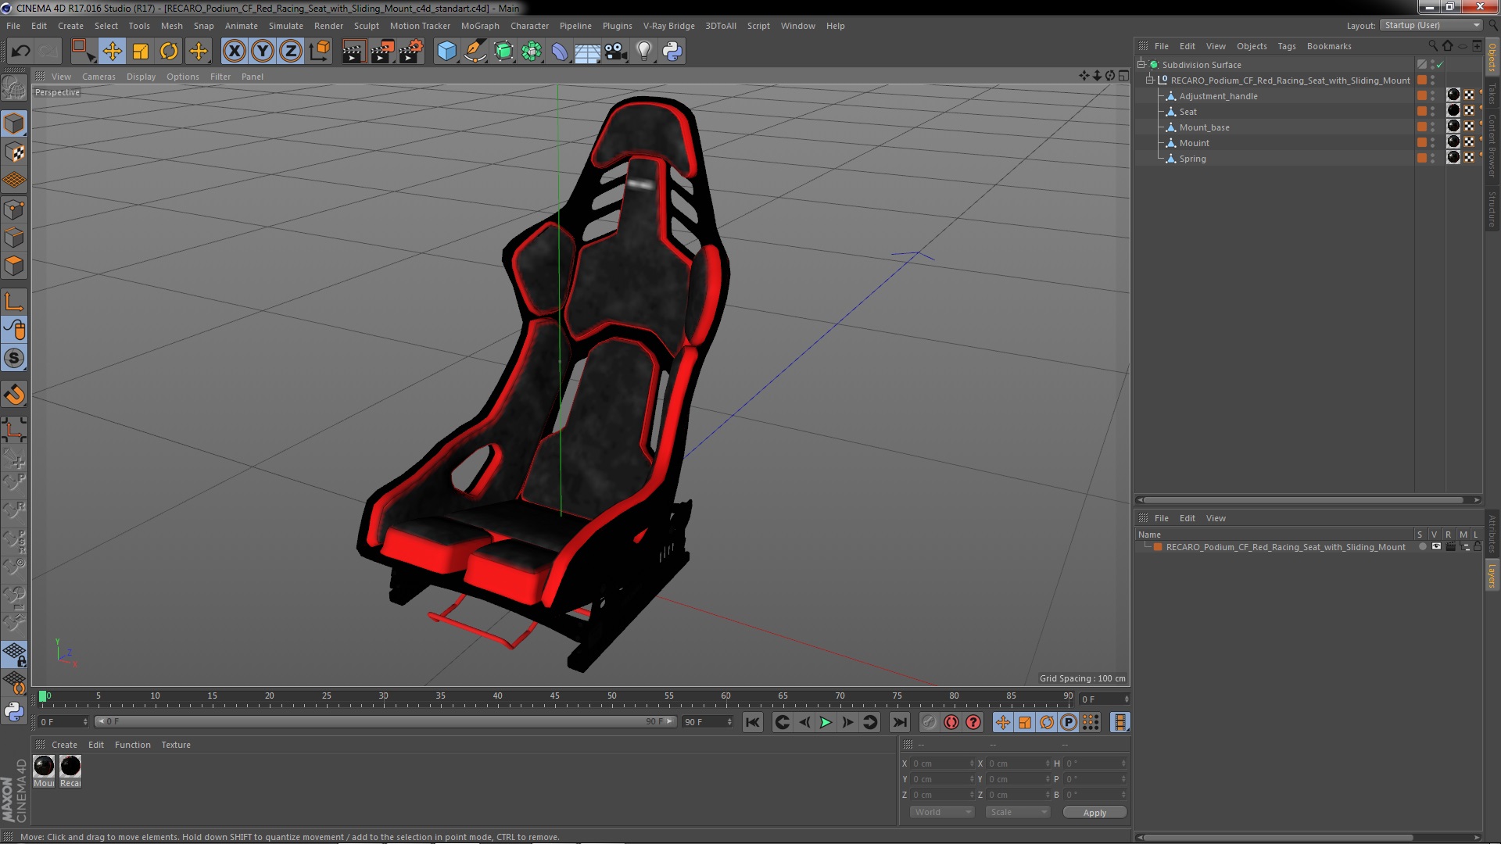Open the V-Ray Bridge menu
The height and width of the screenshot is (844, 1501).
point(668,26)
